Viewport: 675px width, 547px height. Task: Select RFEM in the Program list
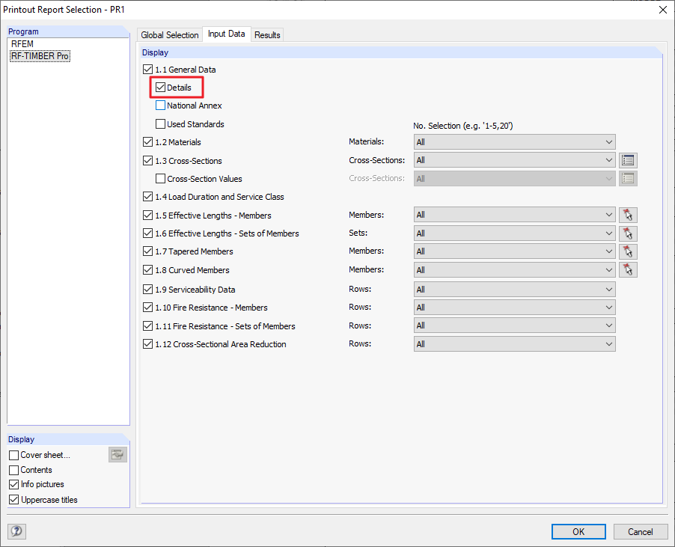22,43
